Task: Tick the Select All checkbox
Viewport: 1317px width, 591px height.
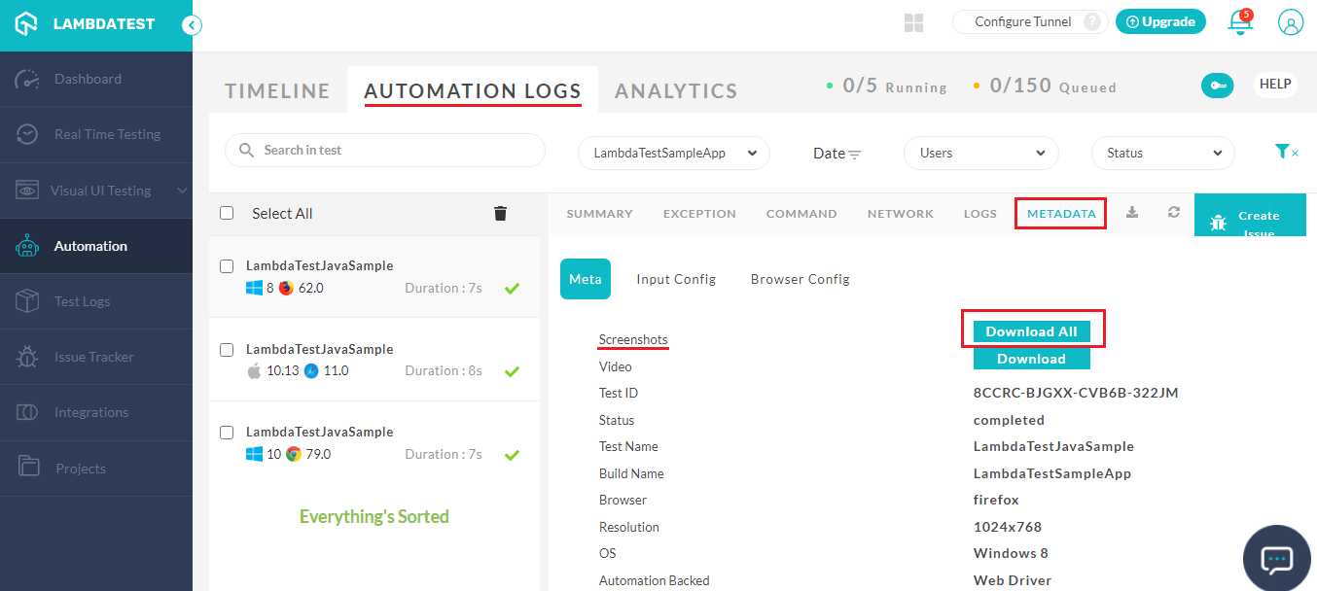Action: pos(227,213)
